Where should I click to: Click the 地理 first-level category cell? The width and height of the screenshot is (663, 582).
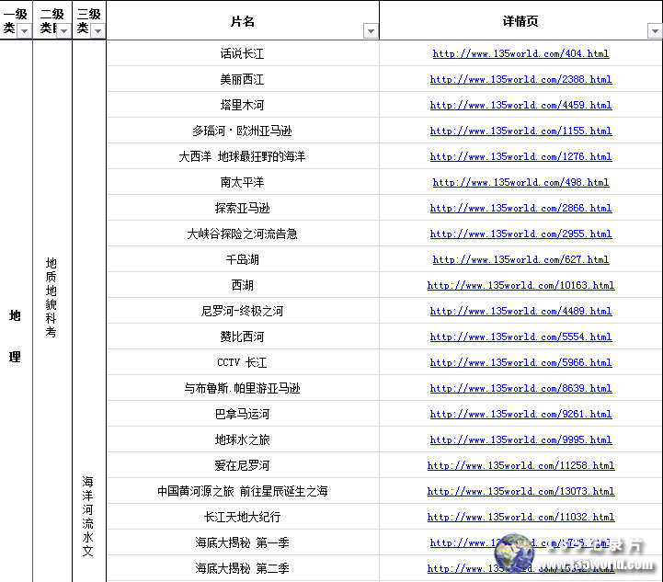[16, 311]
